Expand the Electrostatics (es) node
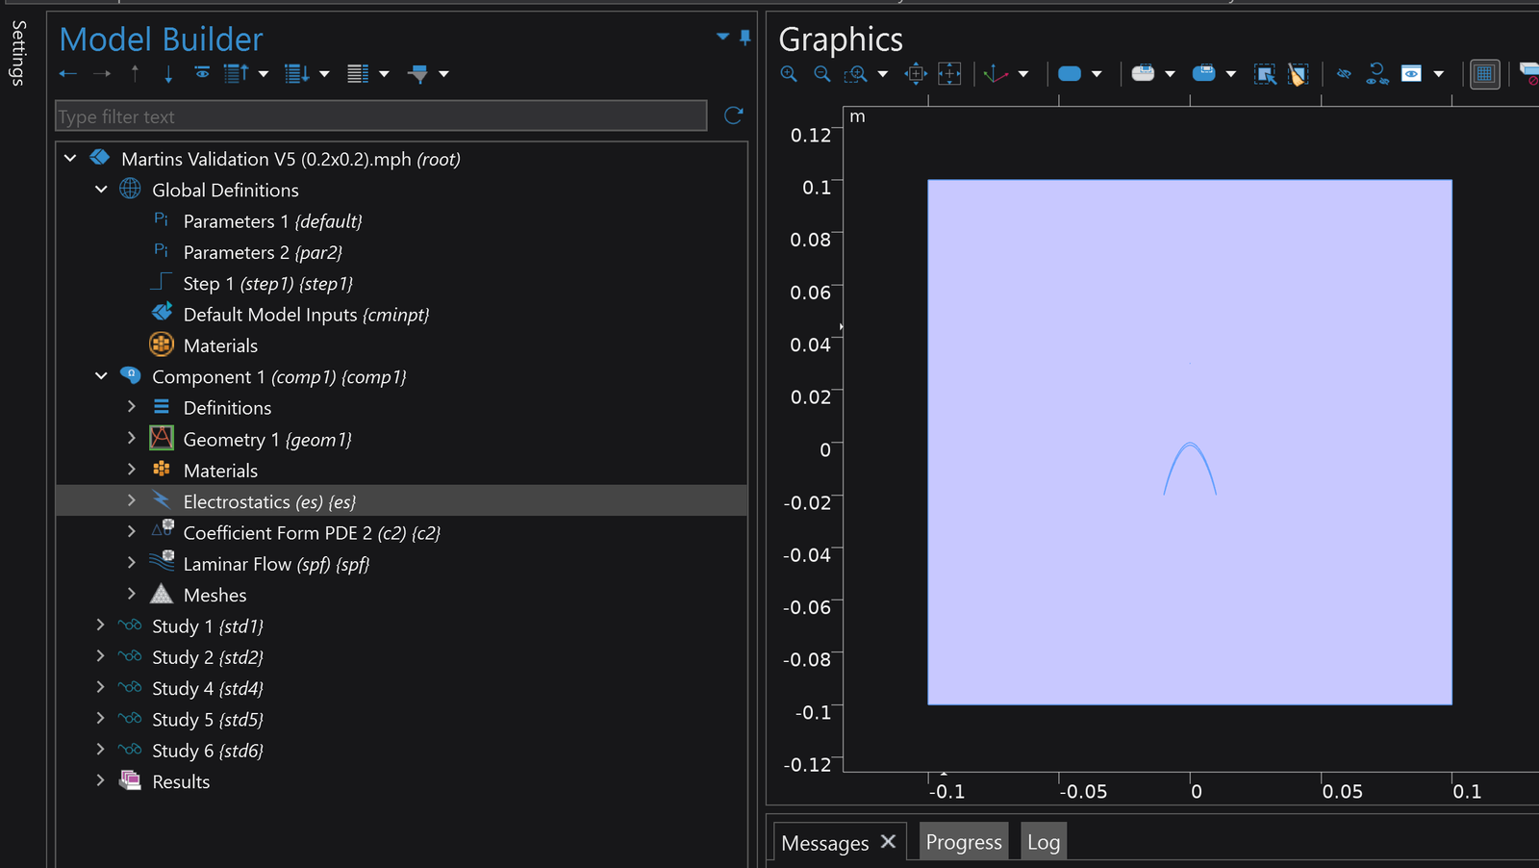1539x868 pixels. click(x=132, y=501)
